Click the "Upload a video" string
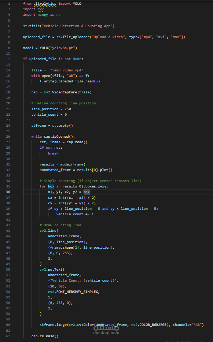 [x=108, y=37]
